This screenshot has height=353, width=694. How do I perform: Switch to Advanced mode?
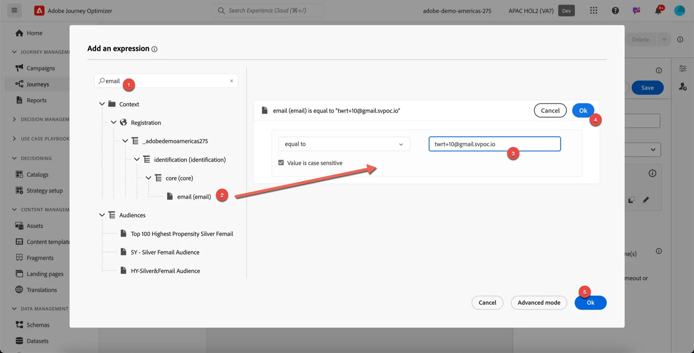(539, 303)
